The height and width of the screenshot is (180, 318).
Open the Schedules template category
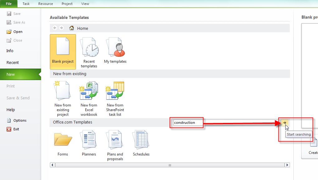141,140
